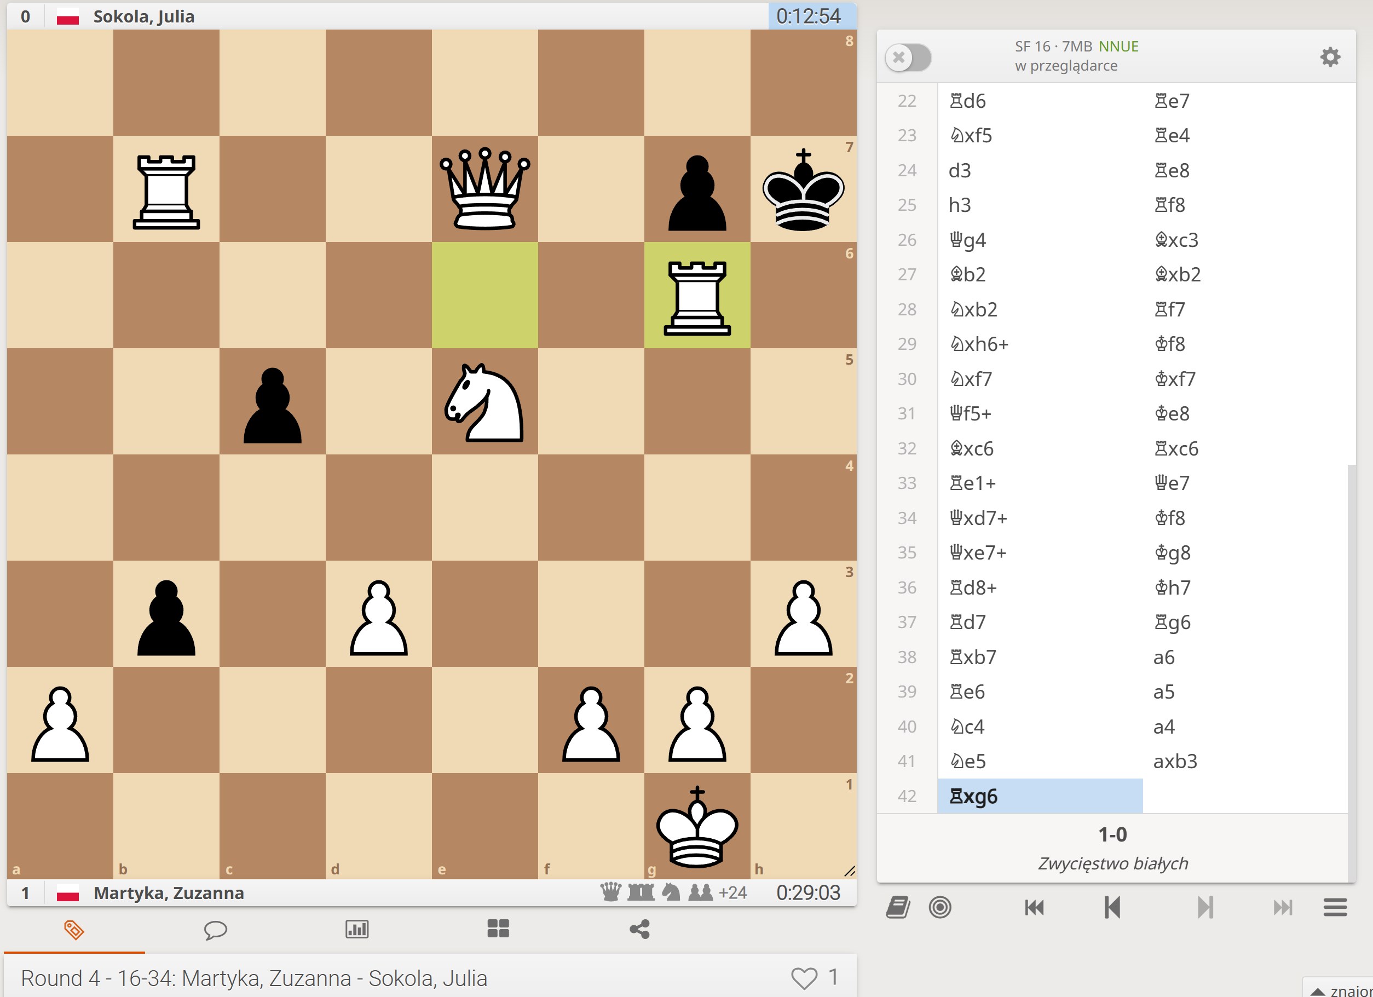Step back one move
1373x997 pixels.
[x=1112, y=907]
